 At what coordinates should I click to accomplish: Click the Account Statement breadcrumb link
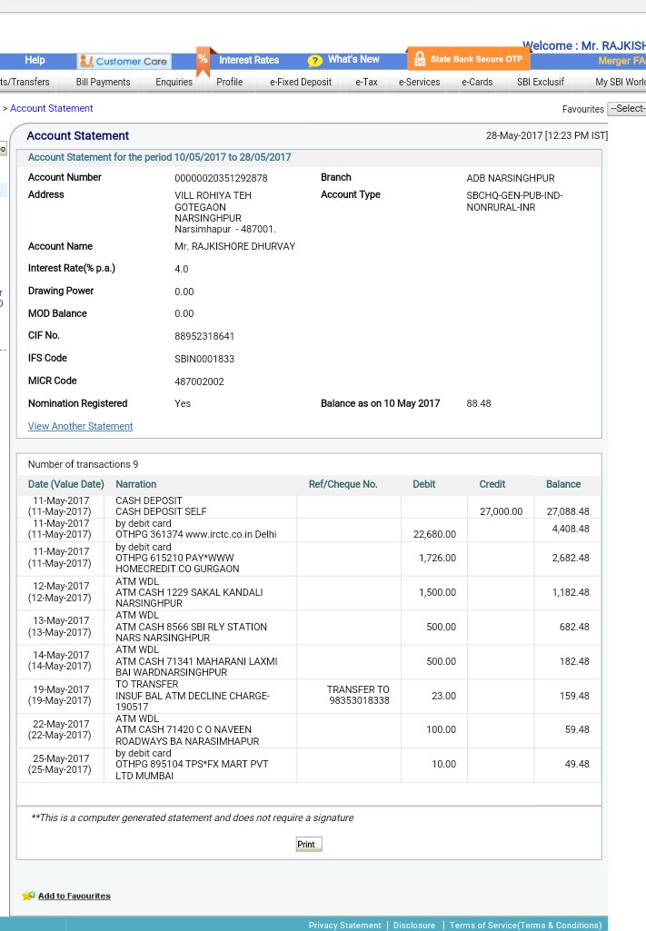(51, 108)
